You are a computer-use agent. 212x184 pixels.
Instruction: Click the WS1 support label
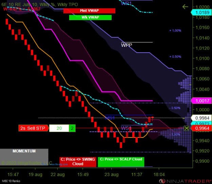point(126,128)
